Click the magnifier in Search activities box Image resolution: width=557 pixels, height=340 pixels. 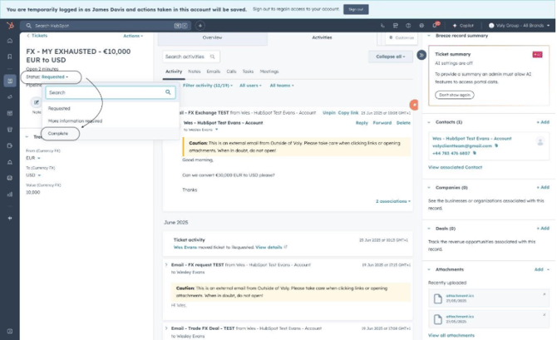pos(213,57)
